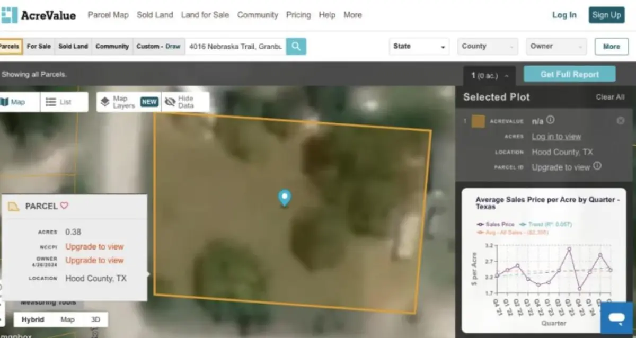Click the Get Full Report button

click(569, 75)
